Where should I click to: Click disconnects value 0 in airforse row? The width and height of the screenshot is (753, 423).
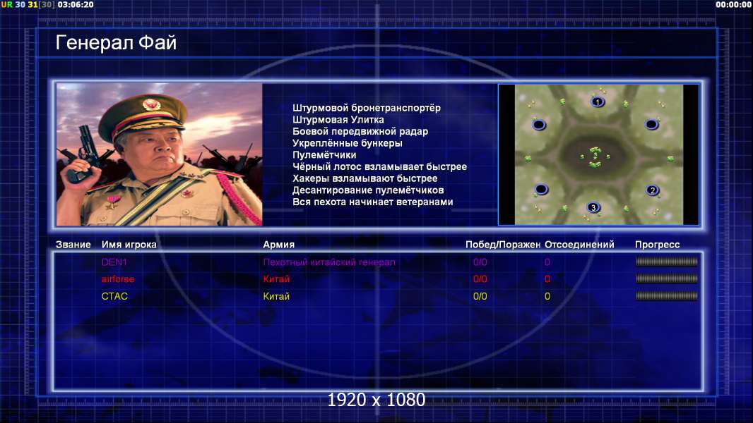547,278
